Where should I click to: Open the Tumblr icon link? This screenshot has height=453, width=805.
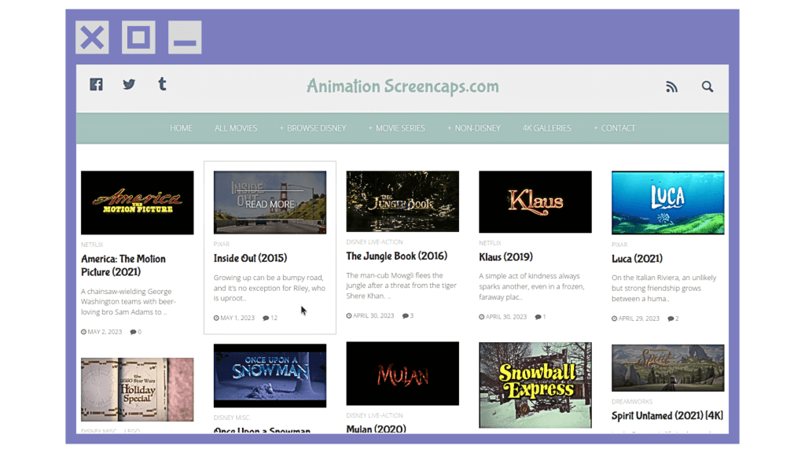[162, 84]
